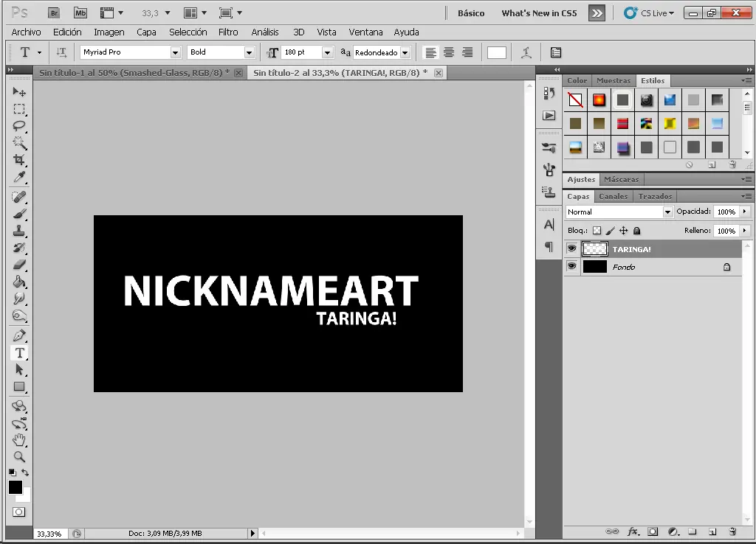Open the font size dropdown
The width and height of the screenshot is (756, 544).
tap(327, 52)
